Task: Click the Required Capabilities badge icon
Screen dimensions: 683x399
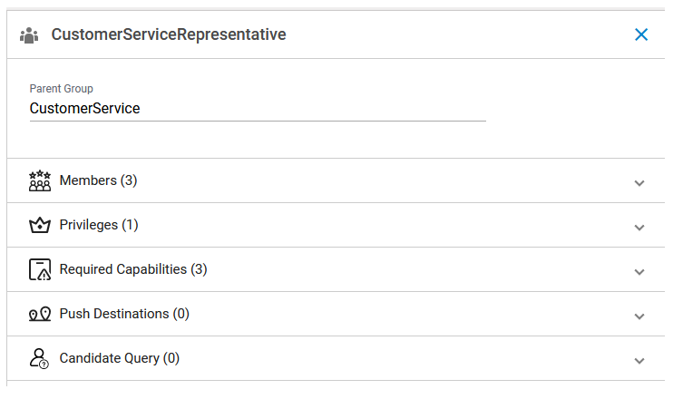Action: point(40,269)
